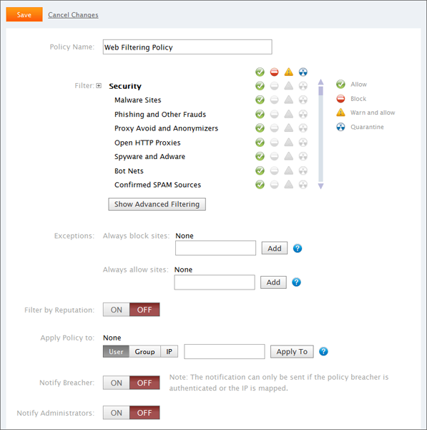Click the Policy Name text field

[x=187, y=47]
